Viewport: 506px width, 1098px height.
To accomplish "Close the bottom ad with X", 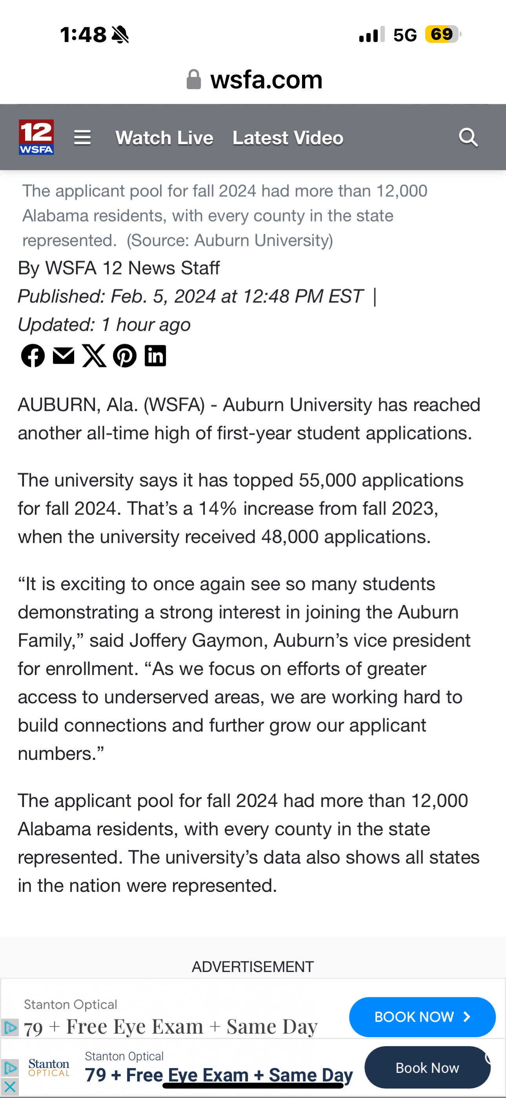I will click(9, 1087).
